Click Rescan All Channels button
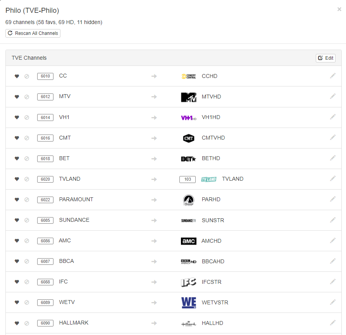 click(33, 33)
